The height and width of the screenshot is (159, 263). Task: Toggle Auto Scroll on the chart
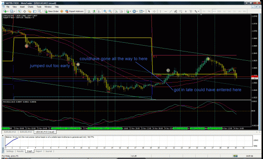pos(116,11)
